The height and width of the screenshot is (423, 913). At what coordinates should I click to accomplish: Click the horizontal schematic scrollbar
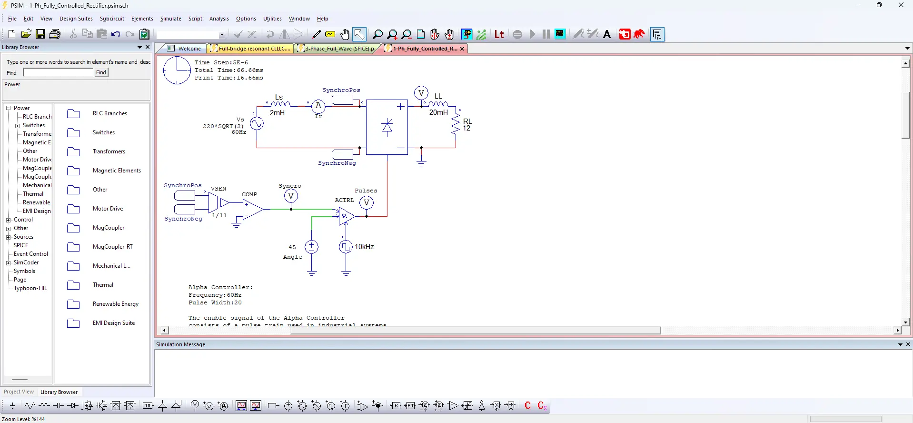[x=475, y=330]
